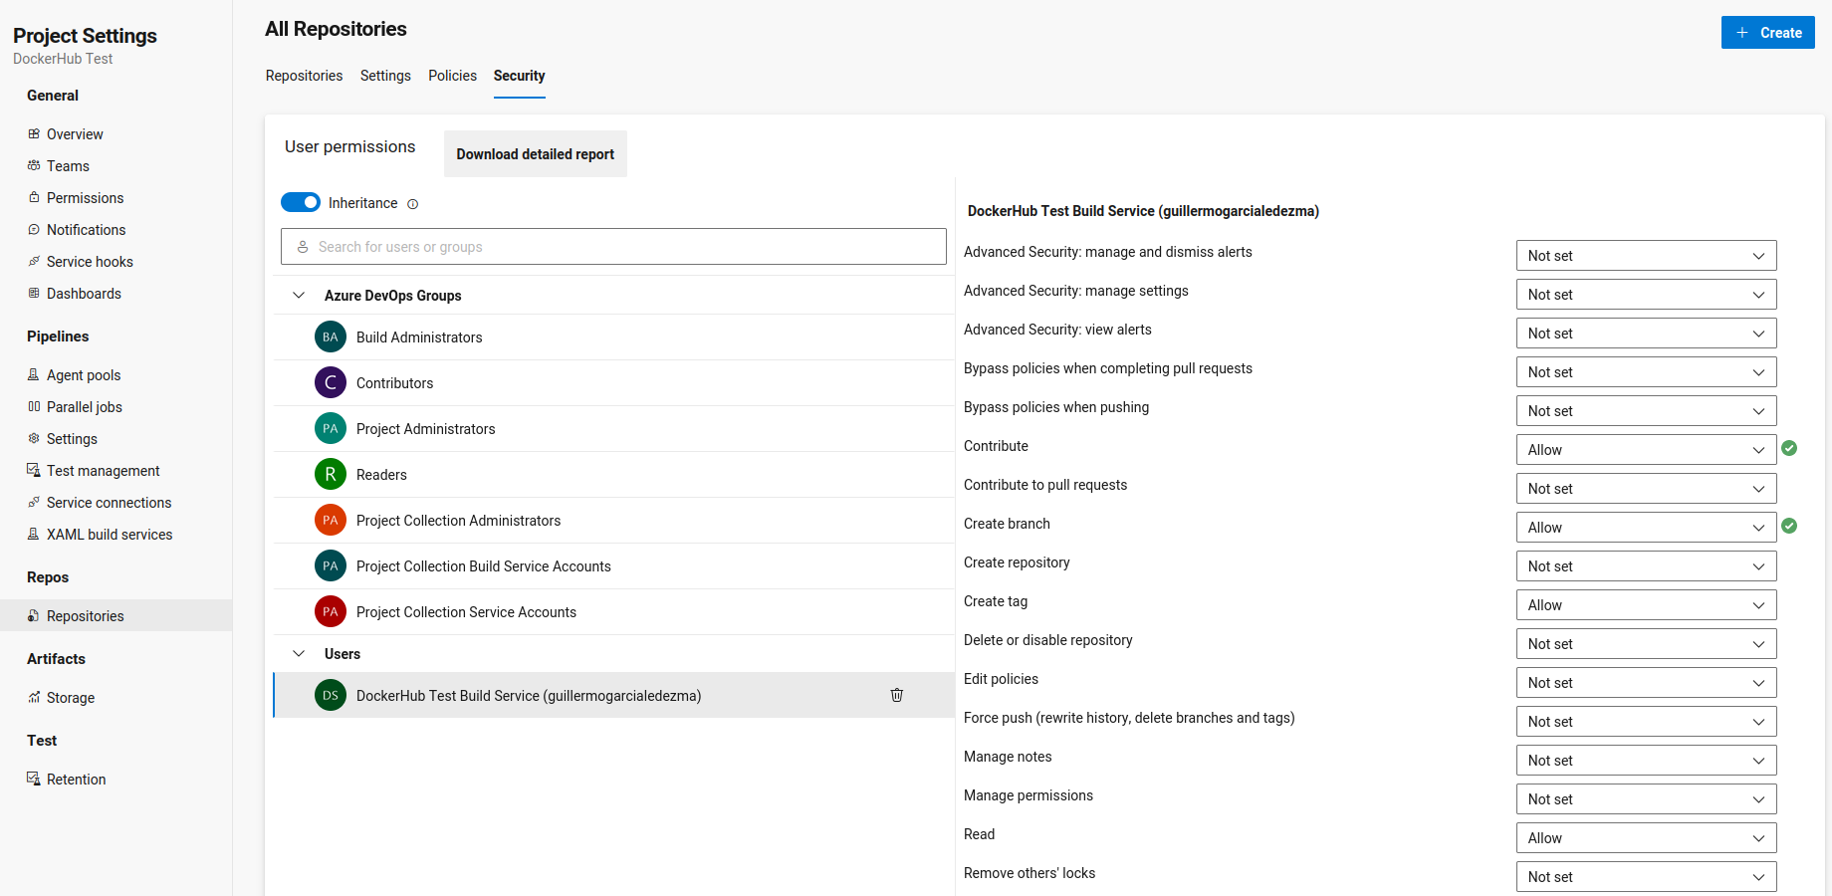Click the Service hooks sidebar icon

click(34, 262)
